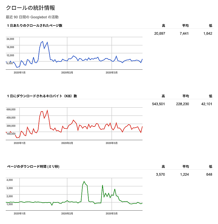
Task: Click the 平均 header above 7,441
Action: [x=185, y=26]
